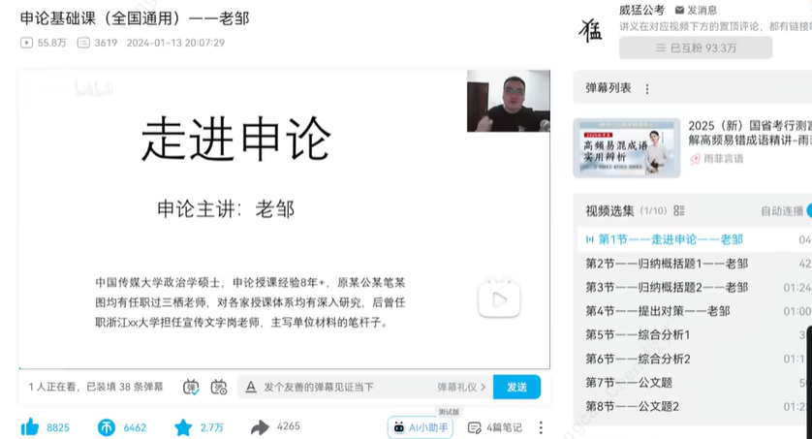Click the video progress bar at bottom
Screen dimensions: 812x439
pos(284,368)
